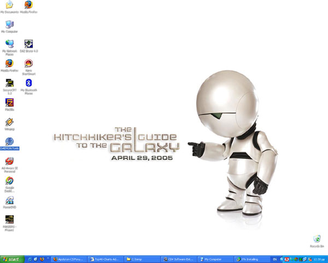This screenshot has height=263, width=328.
Task: Open the PowerDVD desktop shortcut
Action: 9,201
